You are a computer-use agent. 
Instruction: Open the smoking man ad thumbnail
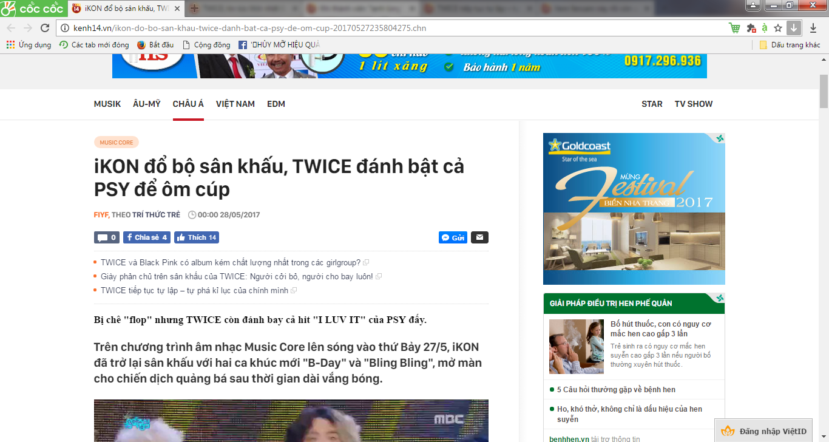pyautogui.click(x=577, y=347)
